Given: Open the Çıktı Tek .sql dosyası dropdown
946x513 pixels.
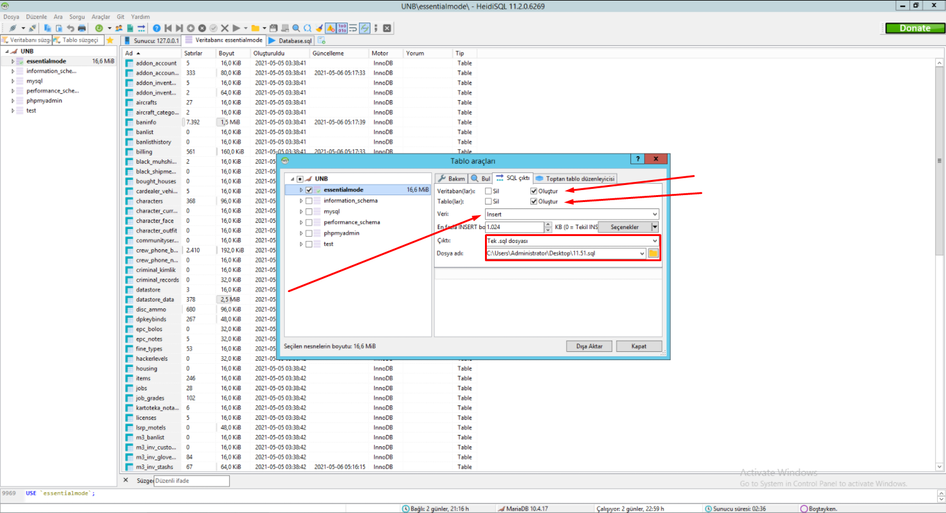Looking at the screenshot, I should point(572,240).
